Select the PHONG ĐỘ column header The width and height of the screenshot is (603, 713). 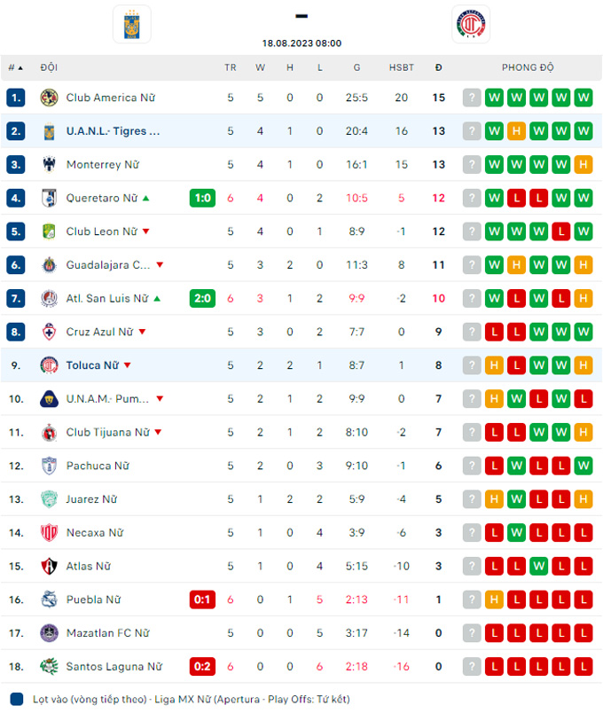[x=528, y=67]
